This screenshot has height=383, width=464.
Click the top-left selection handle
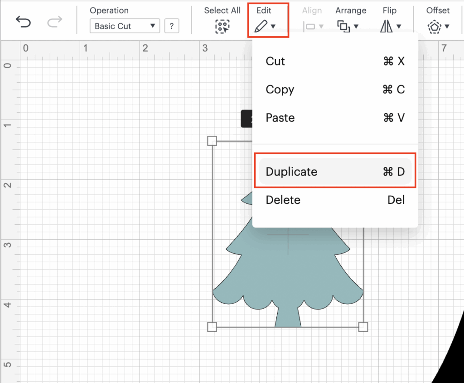pyautogui.click(x=212, y=141)
